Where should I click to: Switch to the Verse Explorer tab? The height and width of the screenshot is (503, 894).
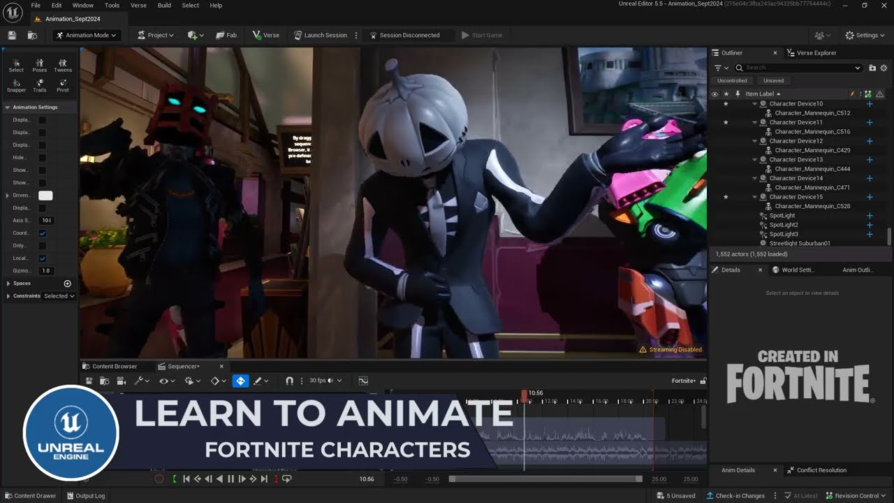coord(811,53)
